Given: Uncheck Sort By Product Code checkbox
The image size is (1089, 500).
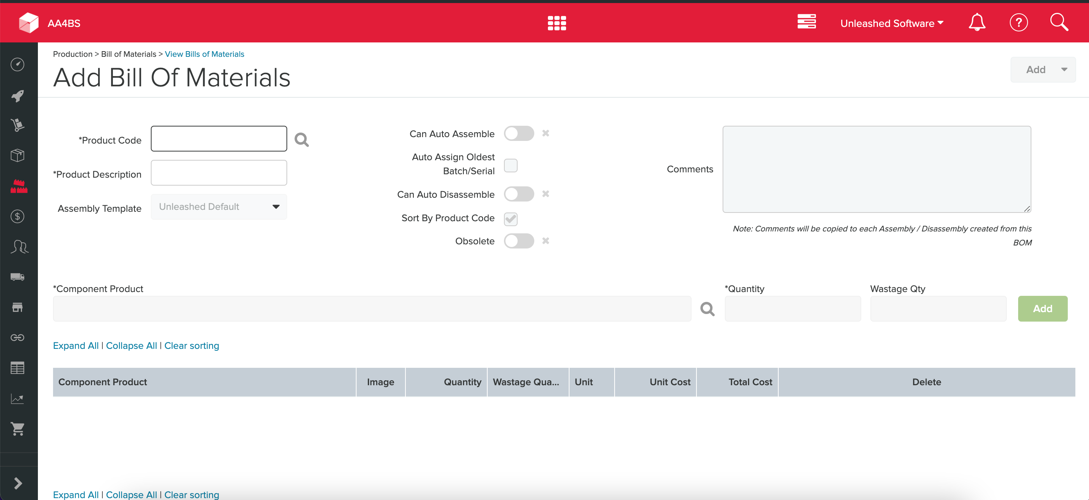Looking at the screenshot, I should pos(511,219).
